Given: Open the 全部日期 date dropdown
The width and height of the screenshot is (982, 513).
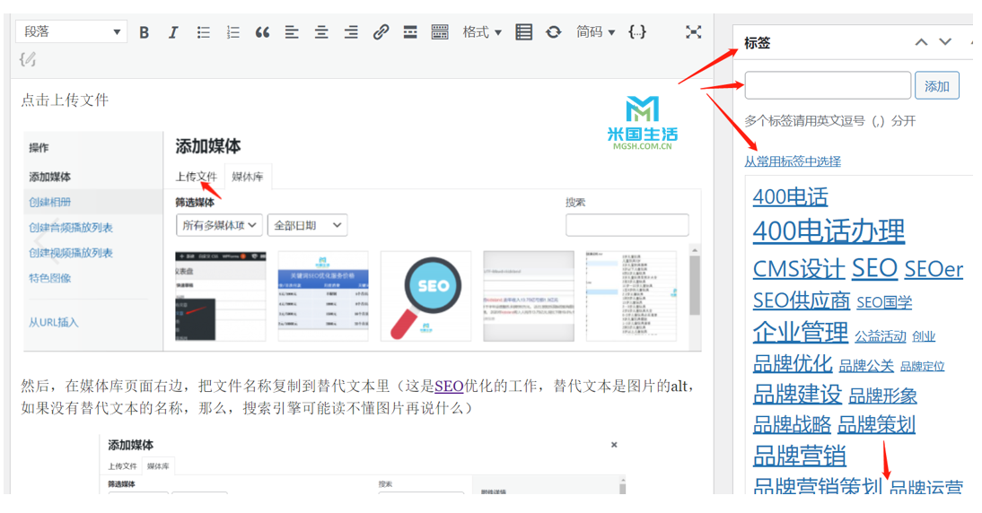Looking at the screenshot, I should coord(308,225).
